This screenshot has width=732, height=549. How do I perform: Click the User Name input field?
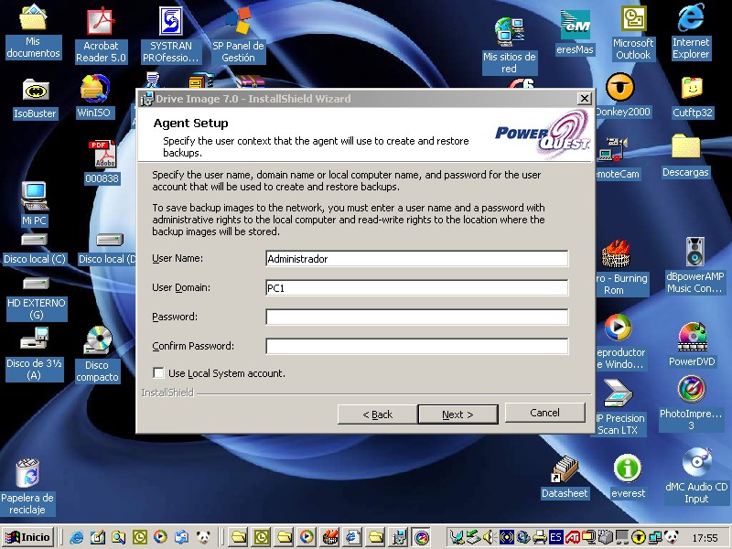[x=417, y=259]
